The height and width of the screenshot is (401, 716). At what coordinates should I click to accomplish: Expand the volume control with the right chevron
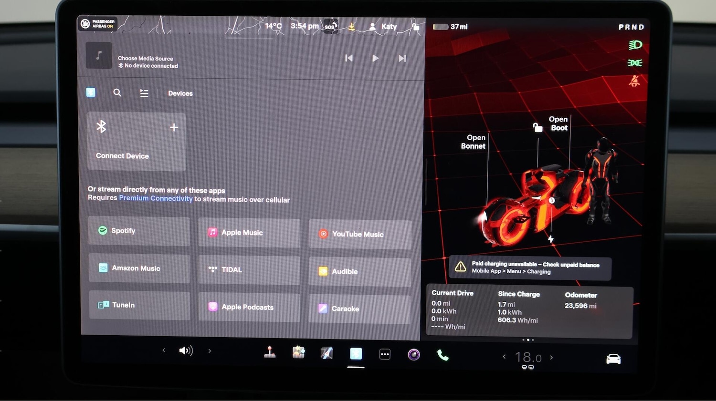tap(210, 350)
